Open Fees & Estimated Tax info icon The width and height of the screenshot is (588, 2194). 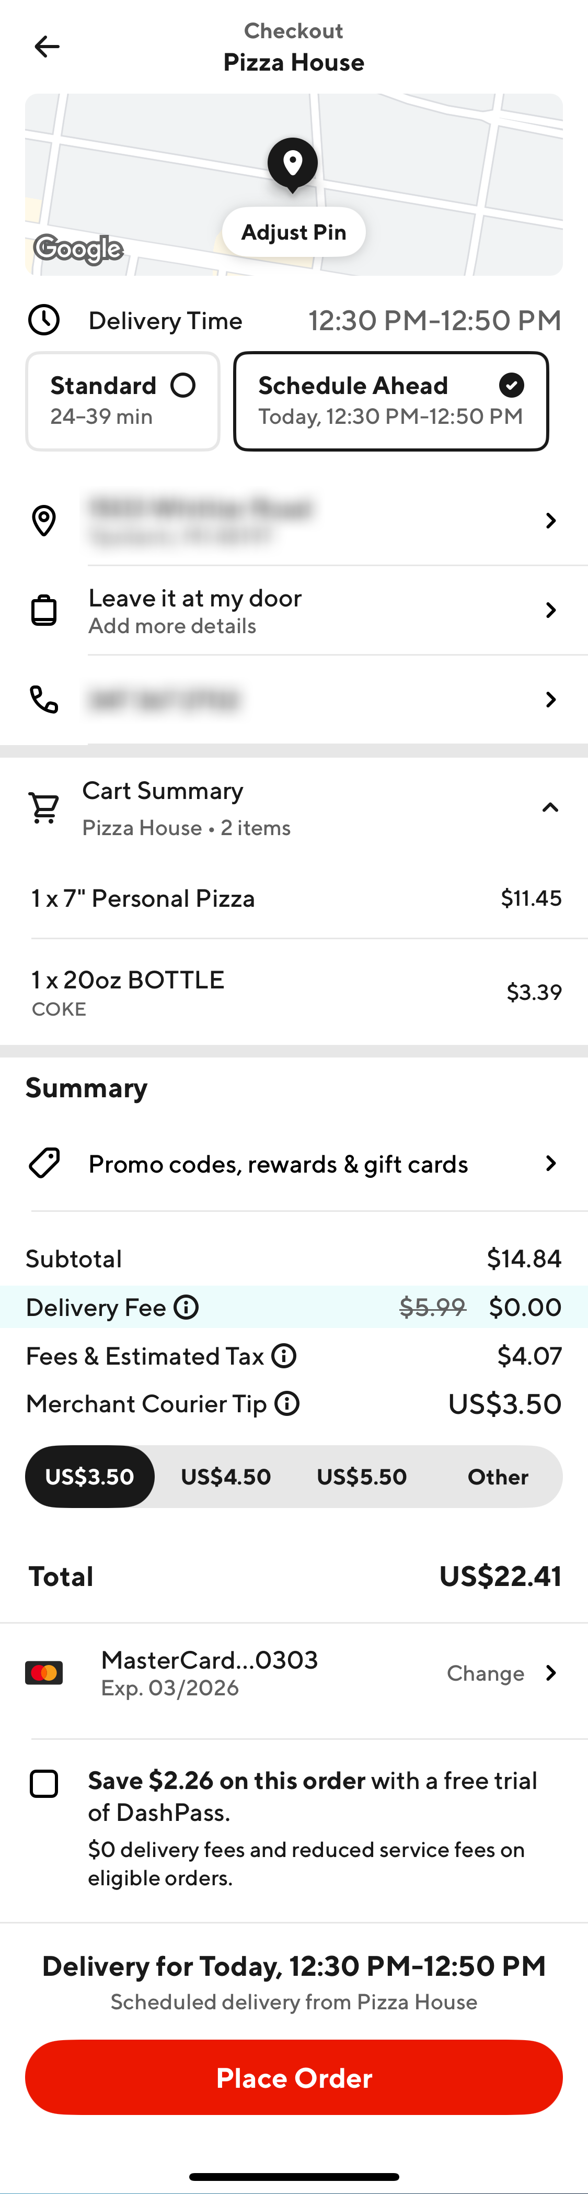[x=284, y=1355]
